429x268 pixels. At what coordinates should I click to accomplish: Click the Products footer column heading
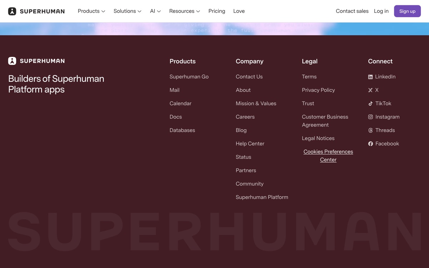[183, 61]
